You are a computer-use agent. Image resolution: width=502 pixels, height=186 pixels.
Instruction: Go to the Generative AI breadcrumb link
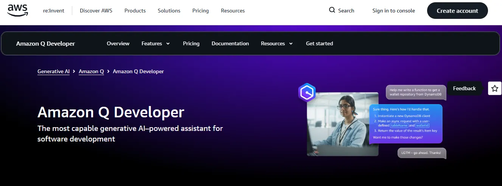[53, 71]
